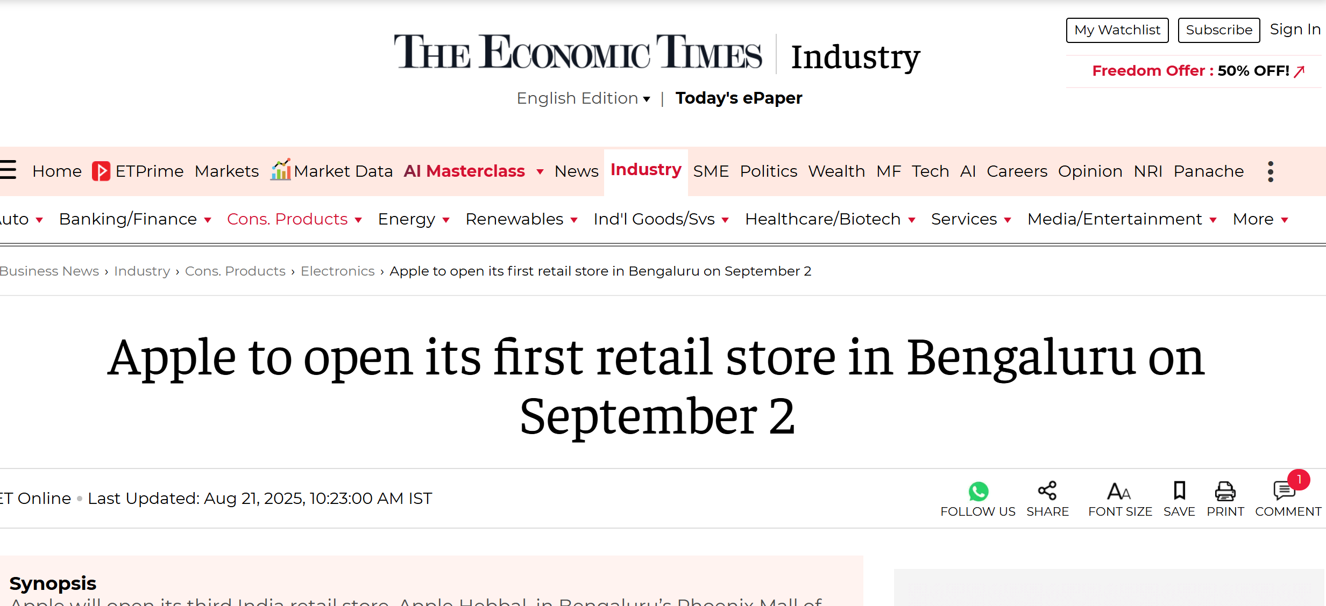Screen dimensions: 1326x606
Task: Open the Comment icon
Action: [x=1284, y=491]
